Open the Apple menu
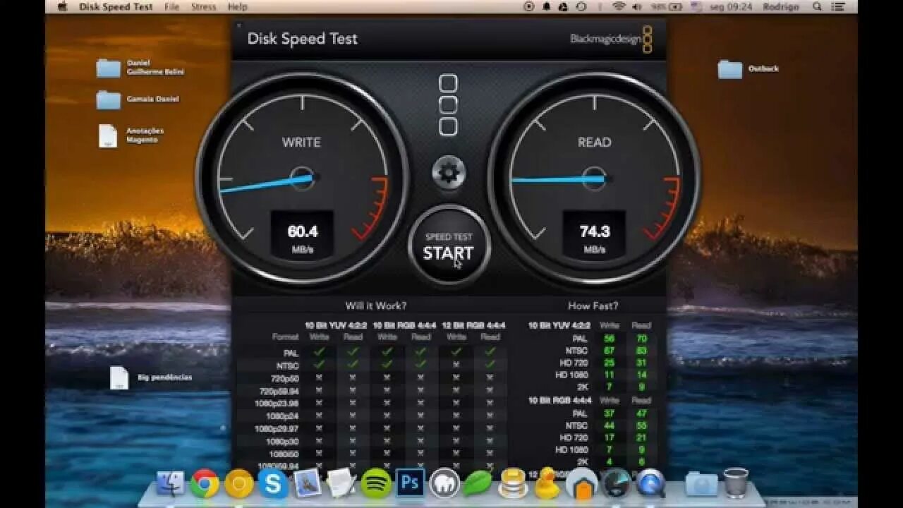Screen dimensions: 903x508 point(62,6)
